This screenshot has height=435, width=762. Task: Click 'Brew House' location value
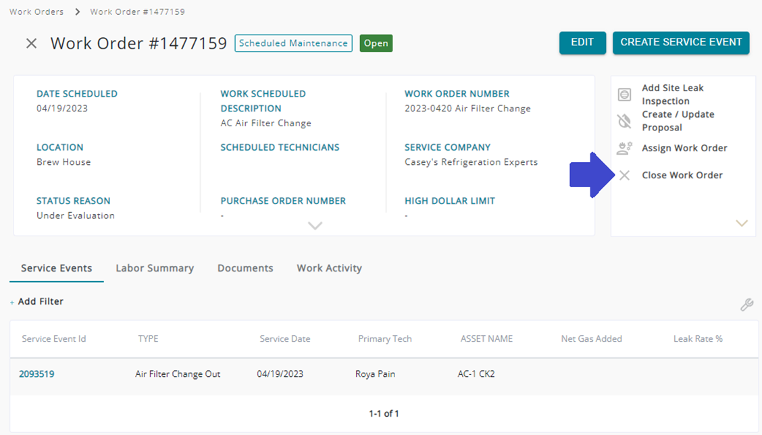pyautogui.click(x=63, y=162)
